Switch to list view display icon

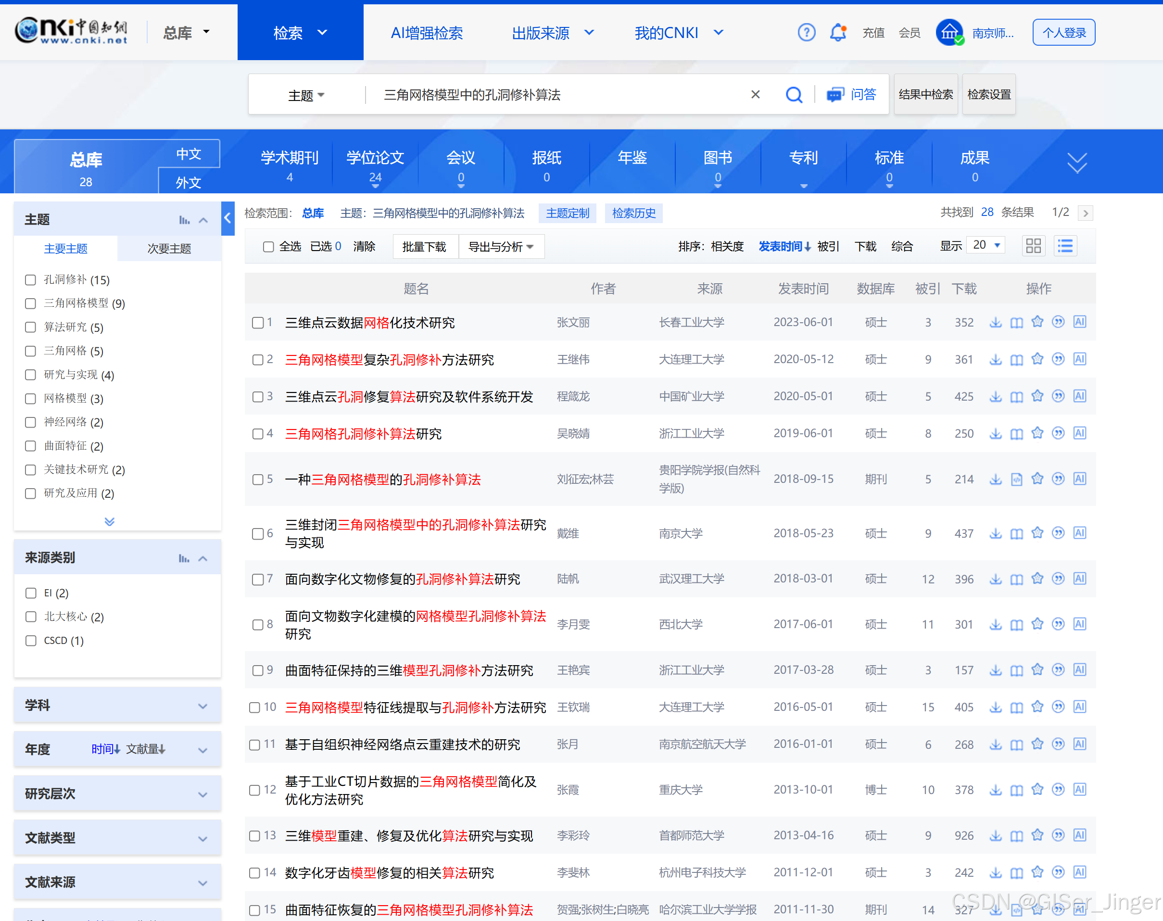[x=1065, y=246]
